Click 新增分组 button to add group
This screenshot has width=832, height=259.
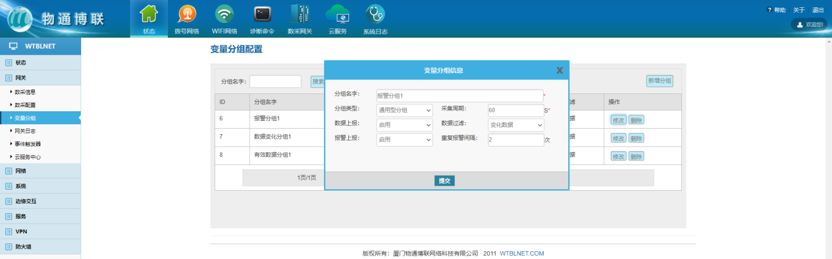tap(660, 81)
